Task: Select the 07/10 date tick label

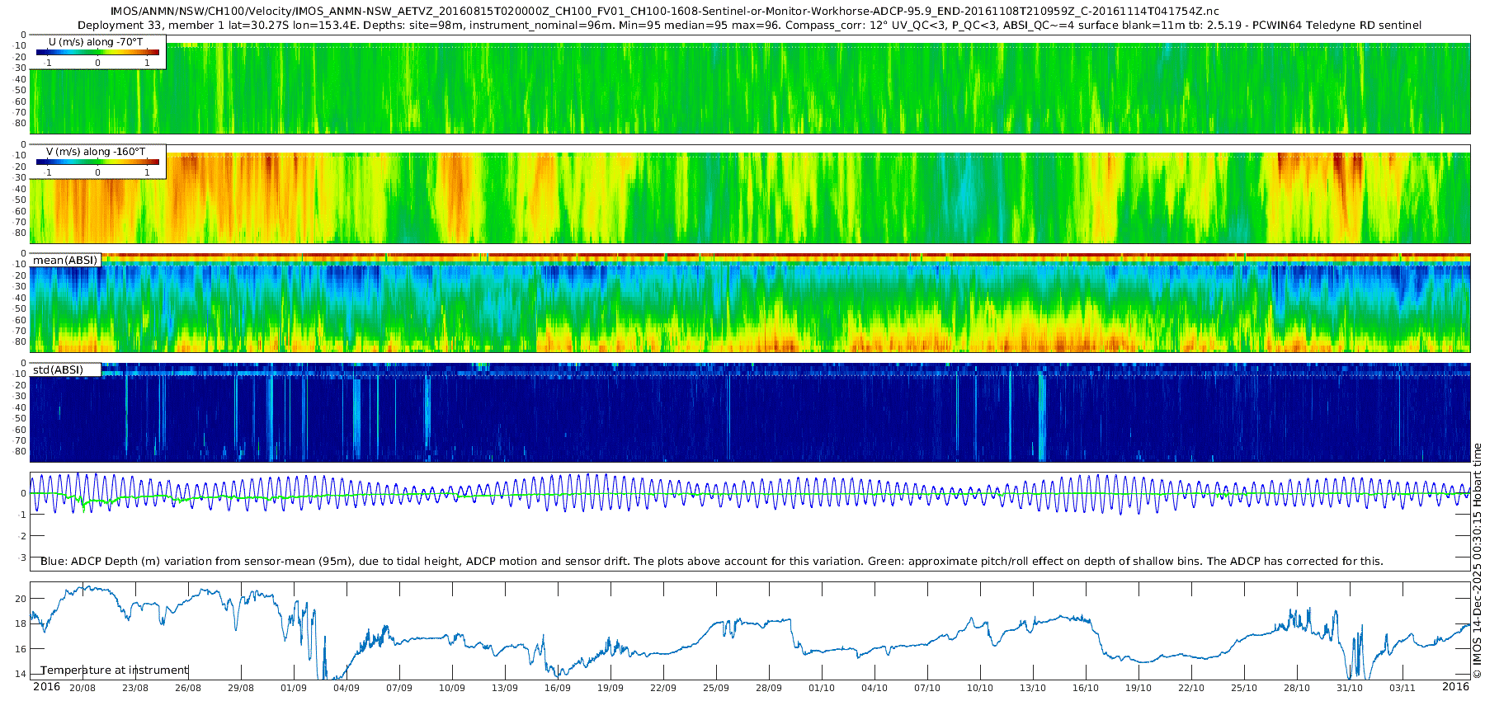Action: 927,688
